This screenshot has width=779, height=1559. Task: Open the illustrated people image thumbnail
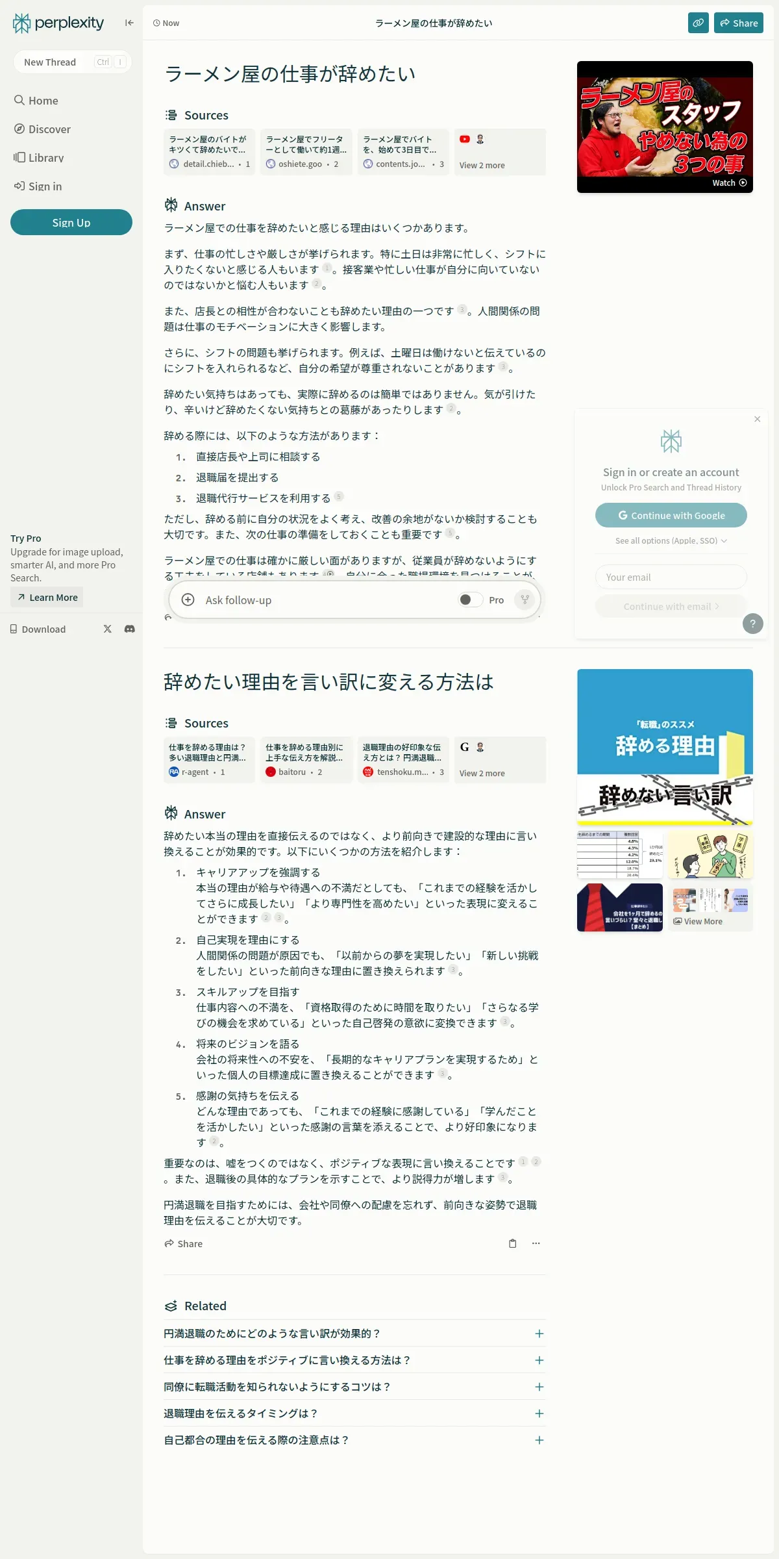coord(710,855)
